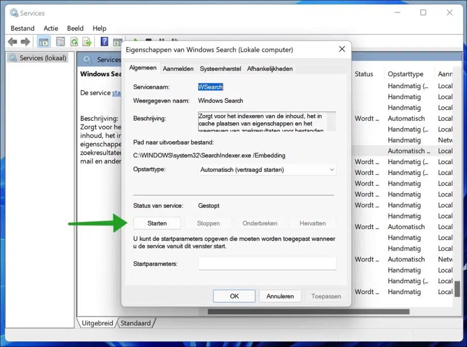Open the Bestand menu
Screen dimensions: 467x347
[23, 29]
